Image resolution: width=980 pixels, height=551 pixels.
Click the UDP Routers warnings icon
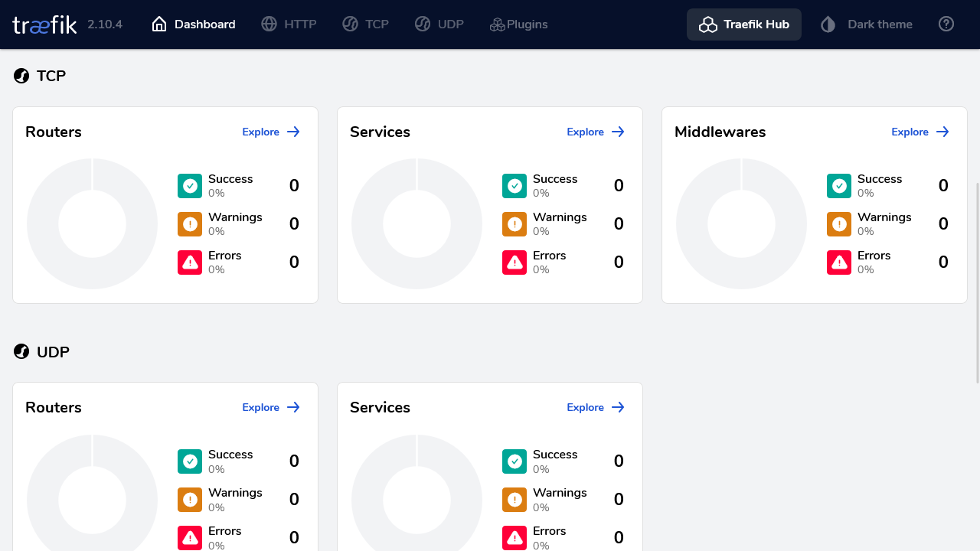click(x=190, y=500)
